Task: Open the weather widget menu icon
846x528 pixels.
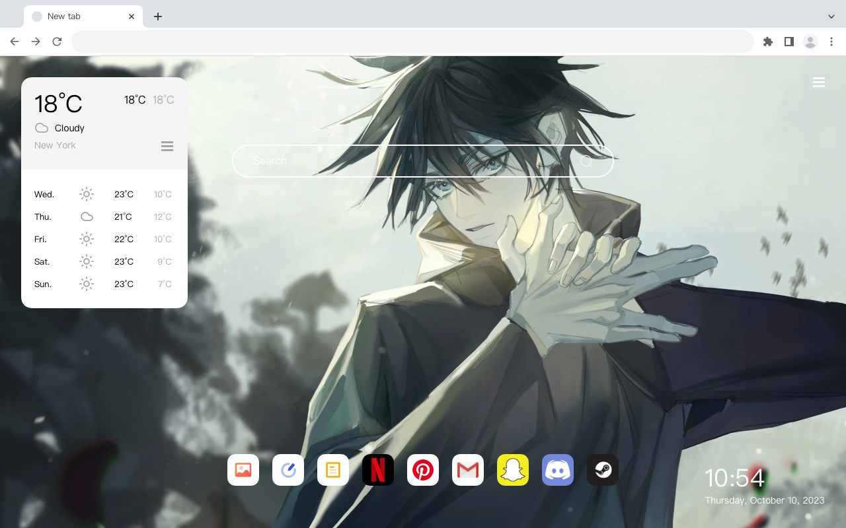Action: point(167,146)
